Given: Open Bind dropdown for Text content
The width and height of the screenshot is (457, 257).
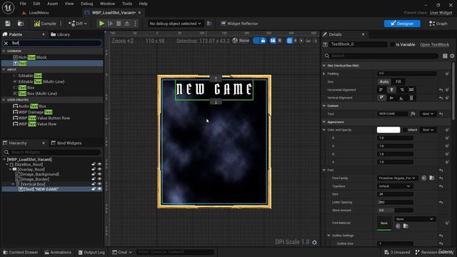Looking at the screenshot, I should (428, 114).
